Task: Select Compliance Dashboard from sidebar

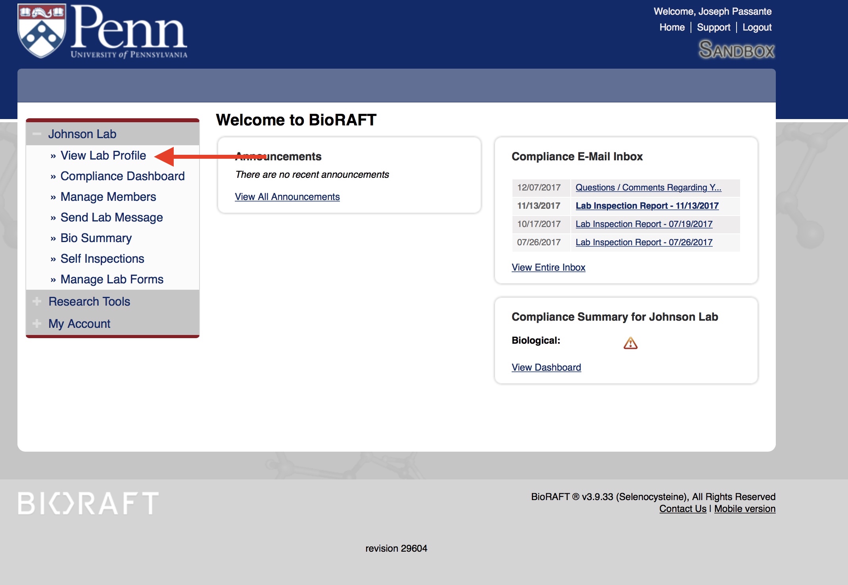Action: pos(123,175)
